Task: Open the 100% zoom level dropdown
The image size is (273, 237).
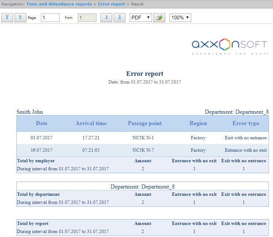Action: [x=180, y=18]
